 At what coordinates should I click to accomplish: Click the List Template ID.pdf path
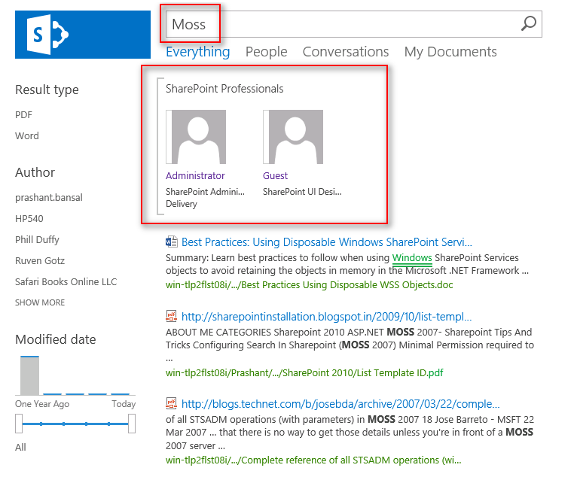(x=304, y=372)
